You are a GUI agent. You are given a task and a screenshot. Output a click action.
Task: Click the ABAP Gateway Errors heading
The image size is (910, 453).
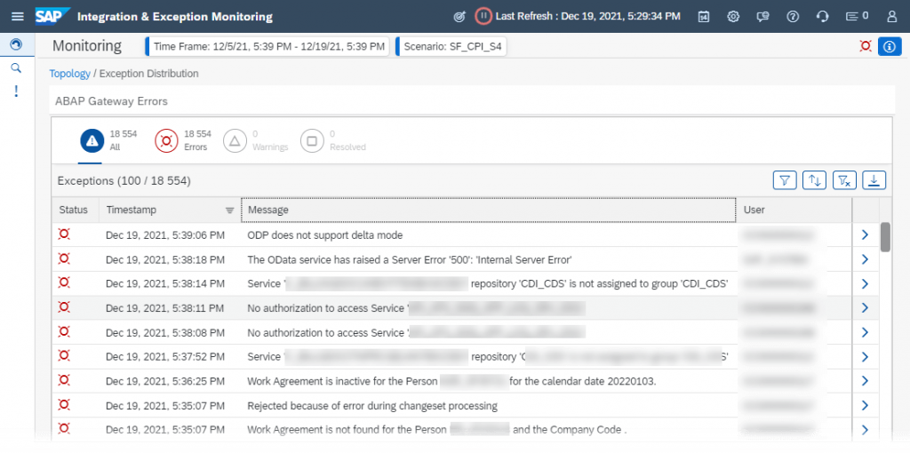coord(111,101)
